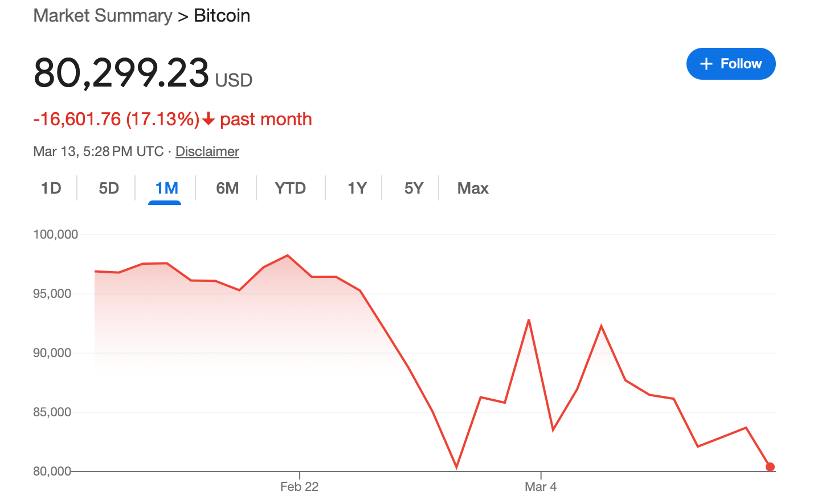Image resolution: width=834 pixels, height=500 pixels.
Task: Select the Max range tab
Action: coord(473,188)
